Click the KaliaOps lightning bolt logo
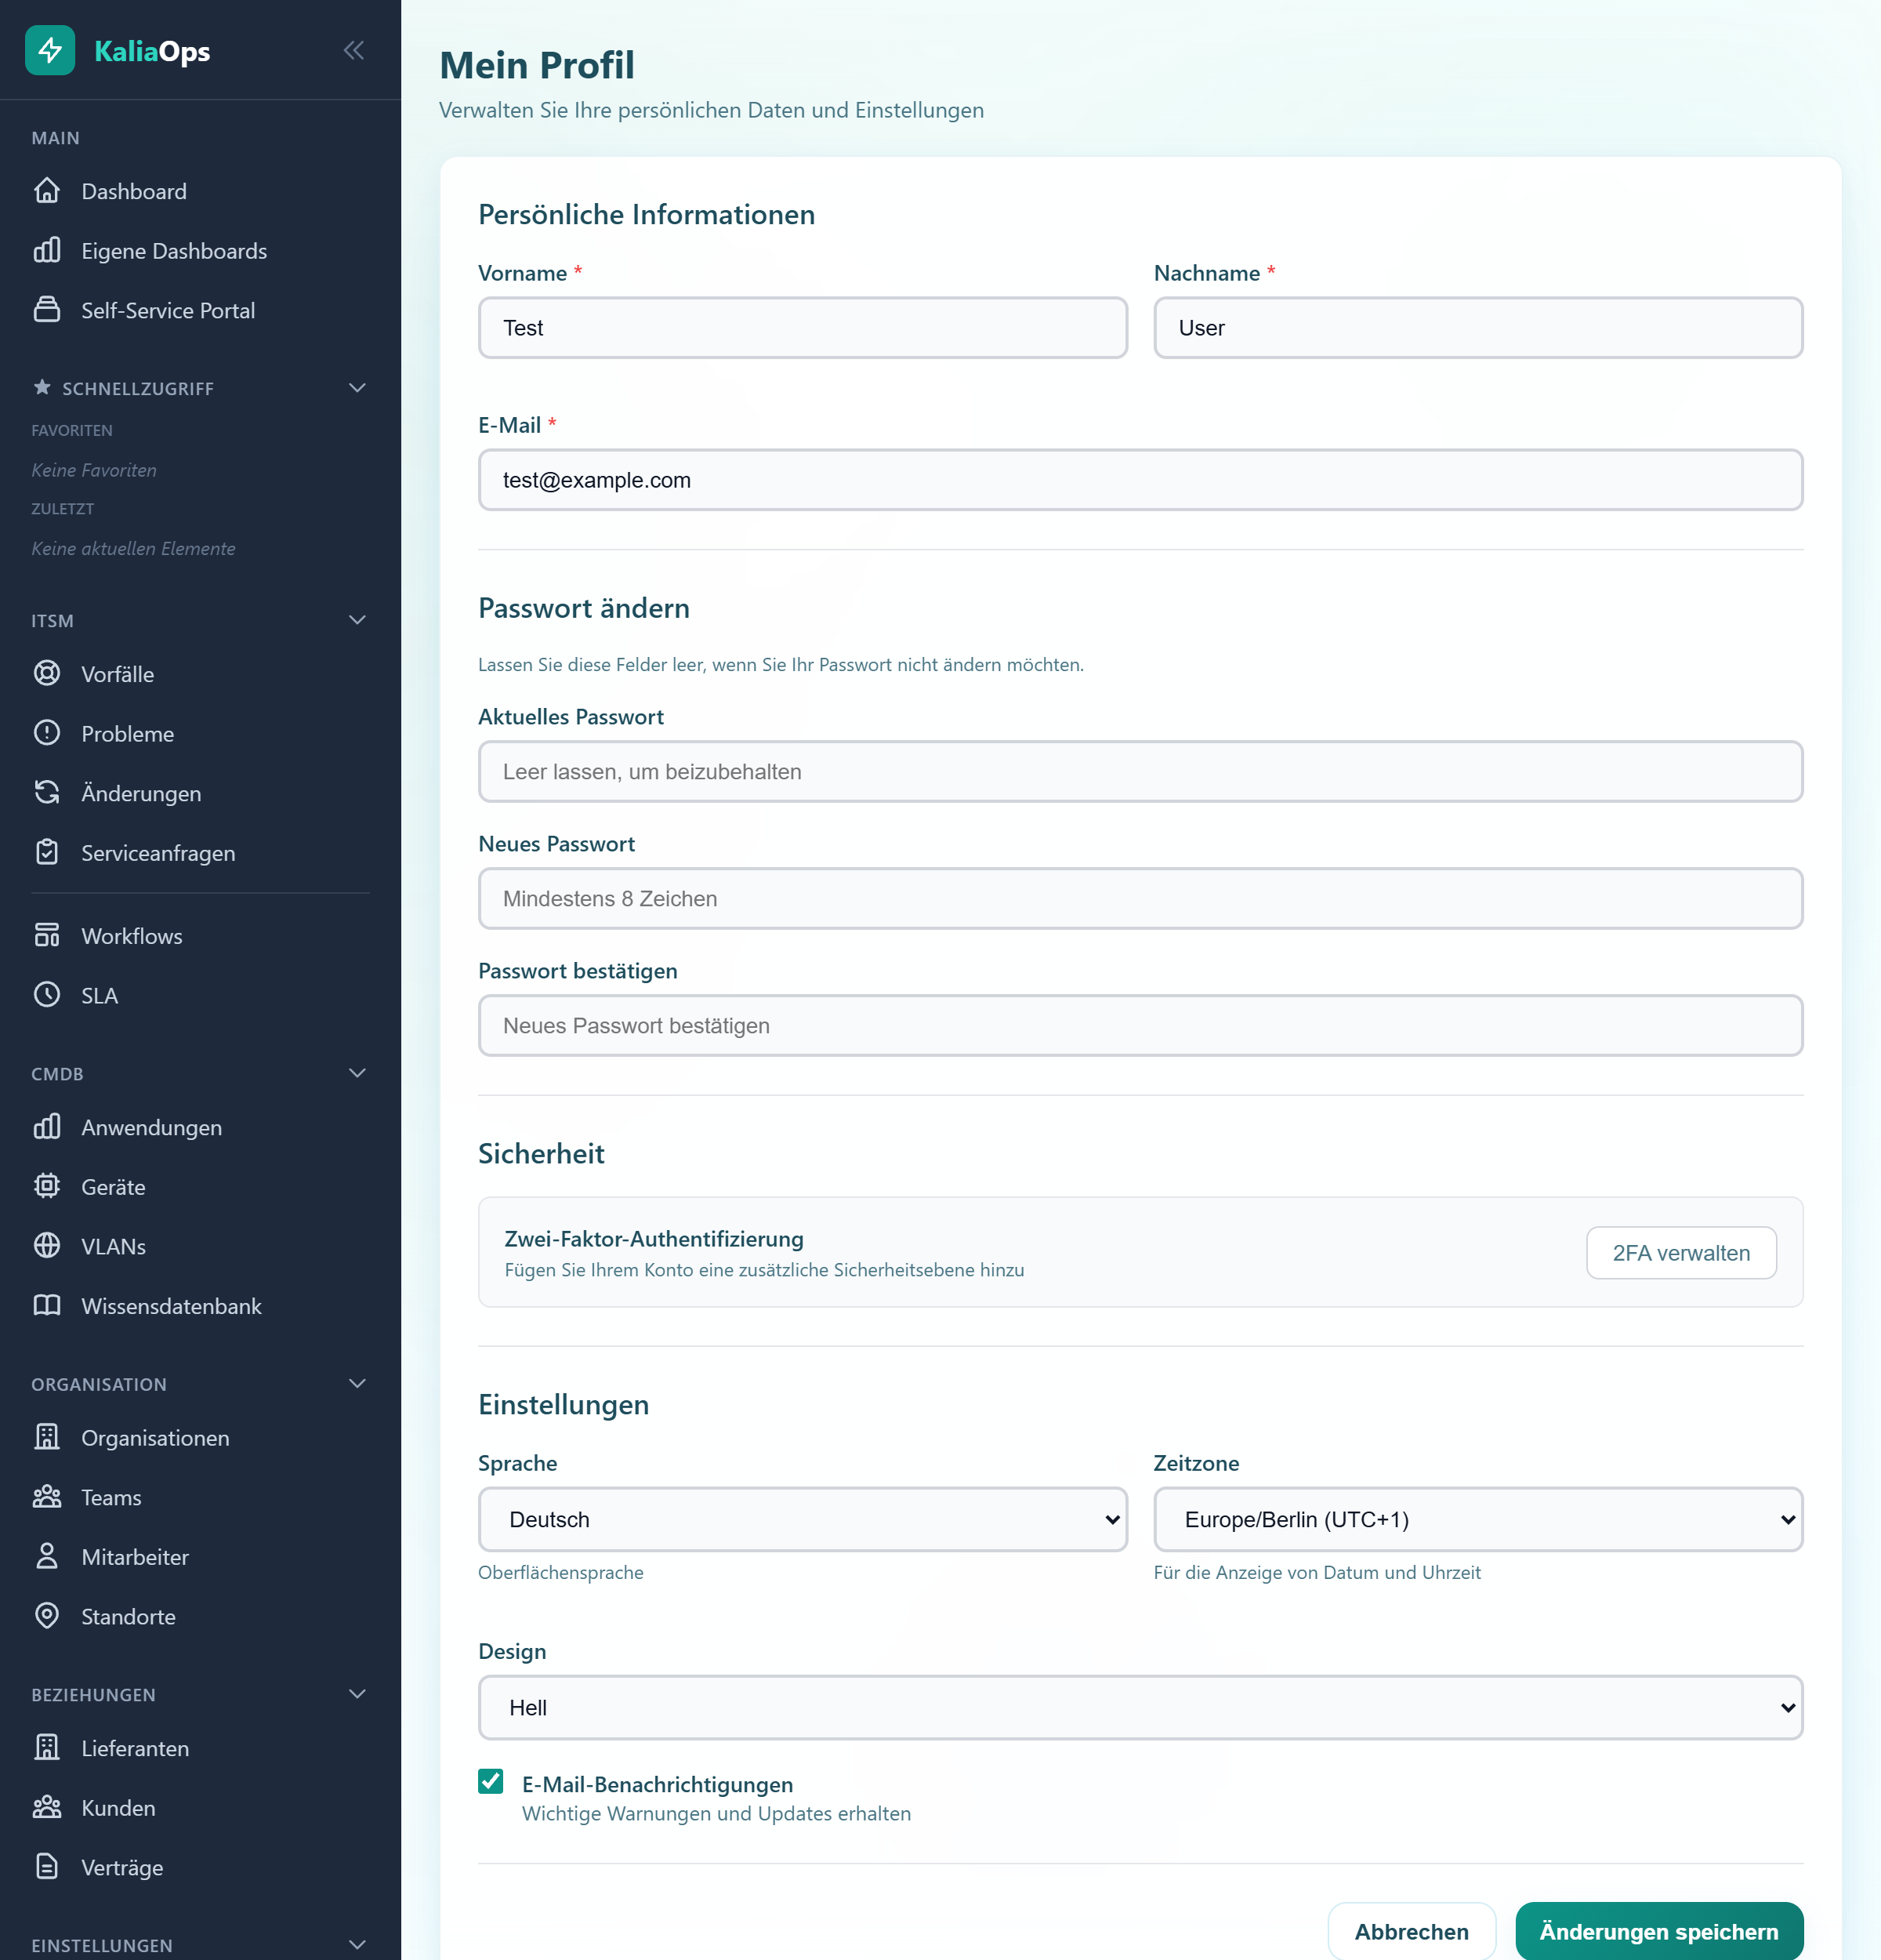1881x1960 pixels. click(50, 50)
